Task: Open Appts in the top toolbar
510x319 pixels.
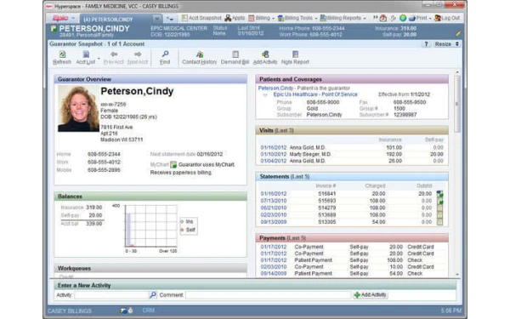Action: coord(235,18)
